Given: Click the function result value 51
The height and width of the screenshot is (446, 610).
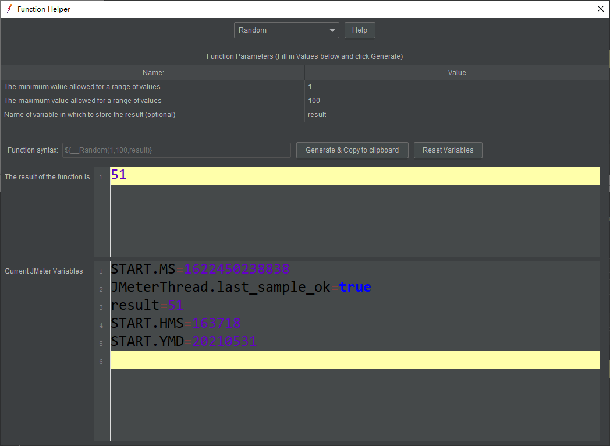Looking at the screenshot, I should (119, 175).
